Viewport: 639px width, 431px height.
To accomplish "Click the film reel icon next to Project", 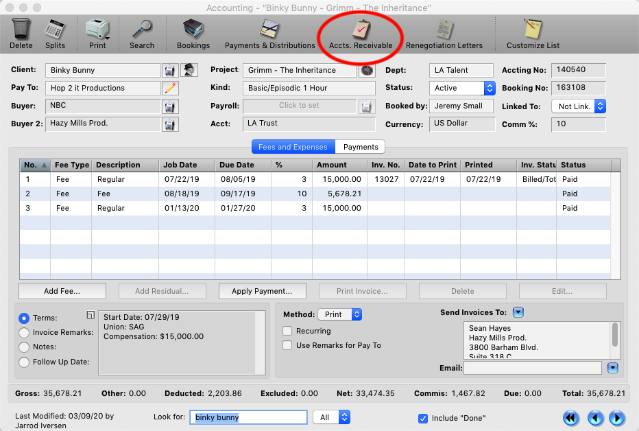I will (x=367, y=70).
